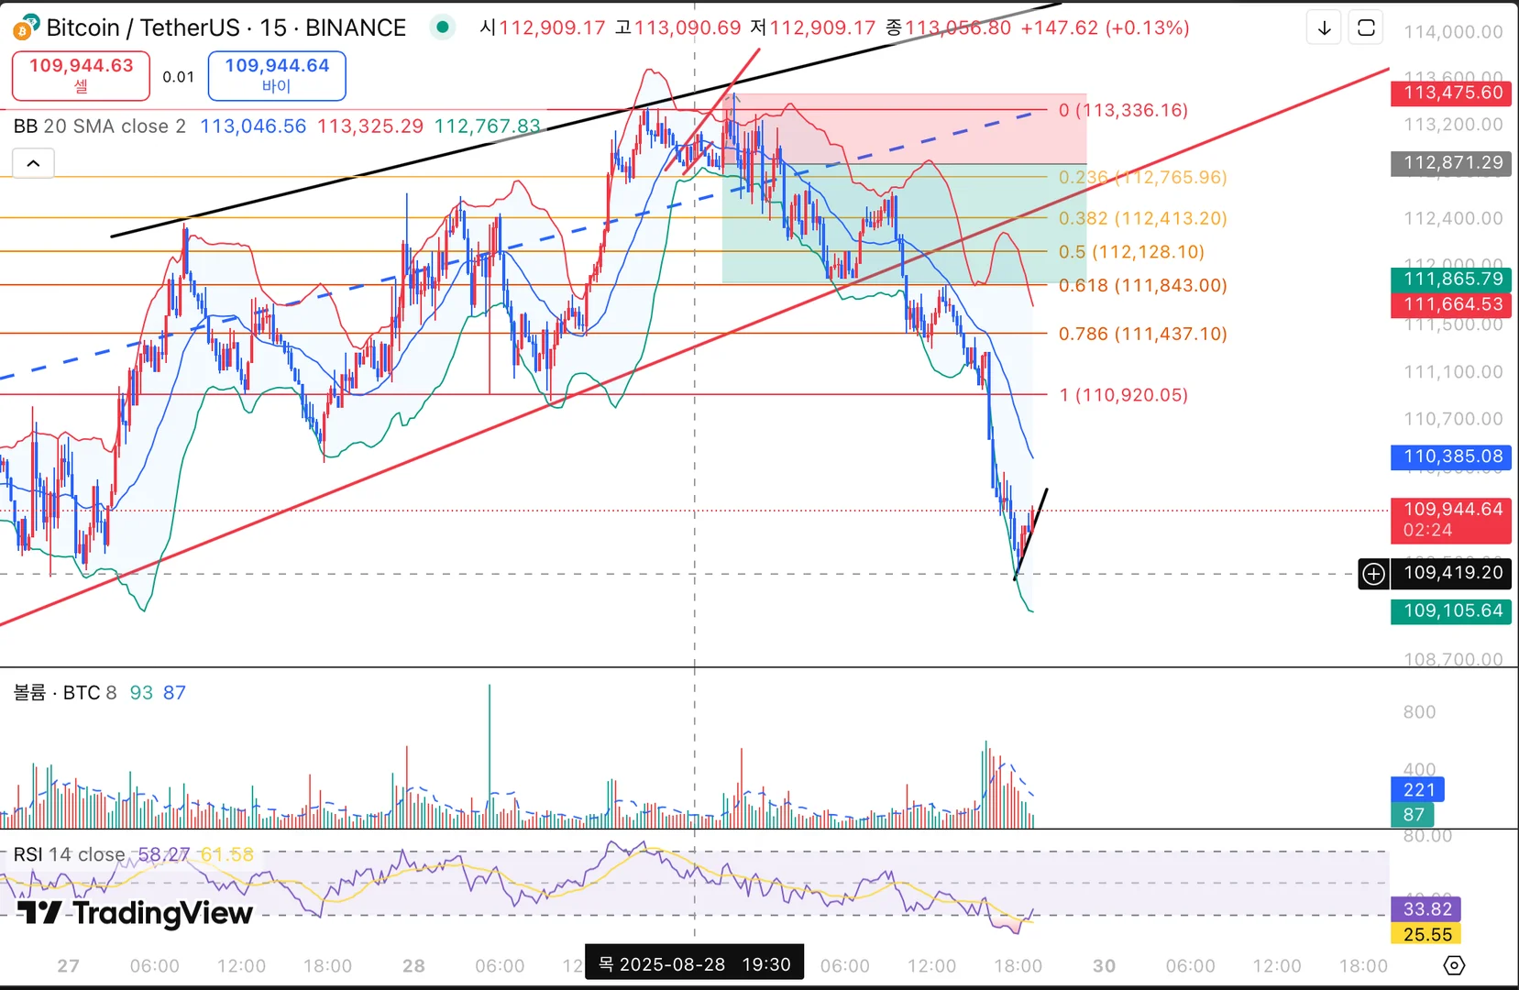Select the RSI 14 close indicator label
Screen dimensions: 1519x990
pos(69,854)
